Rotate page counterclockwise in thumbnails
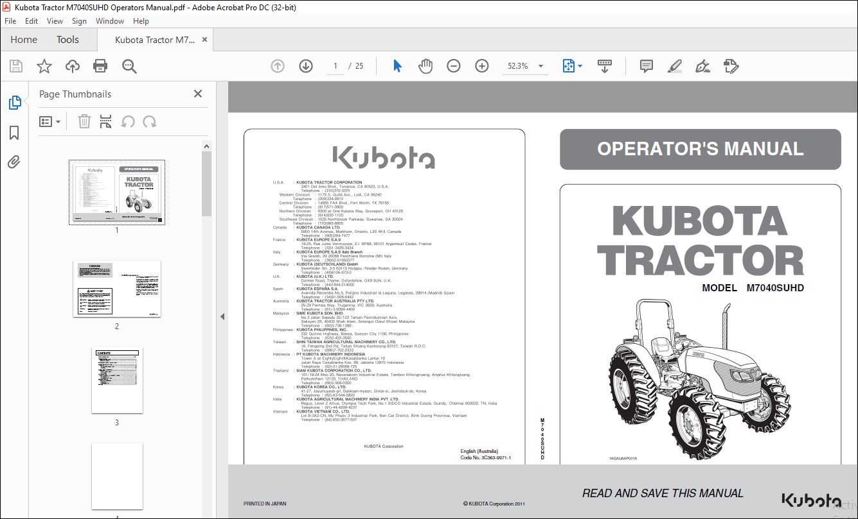This screenshot has height=519, width=858. (x=128, y=121)
